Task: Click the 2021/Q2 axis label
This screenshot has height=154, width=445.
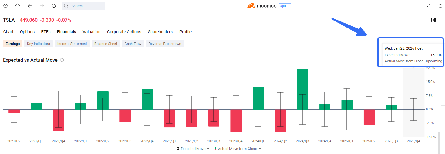Action: click(x=14, y=141)
